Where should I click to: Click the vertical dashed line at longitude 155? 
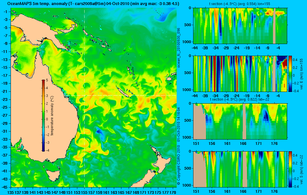pyautogui.click(x=84, y=97)
